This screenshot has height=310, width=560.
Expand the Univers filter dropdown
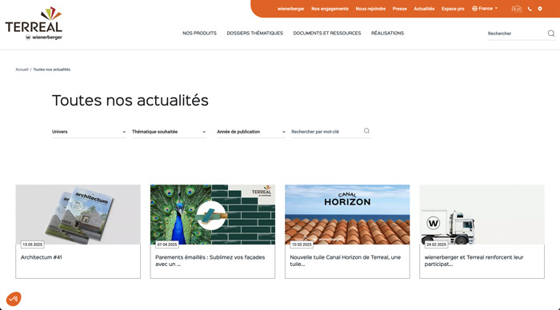pos(89,132)
